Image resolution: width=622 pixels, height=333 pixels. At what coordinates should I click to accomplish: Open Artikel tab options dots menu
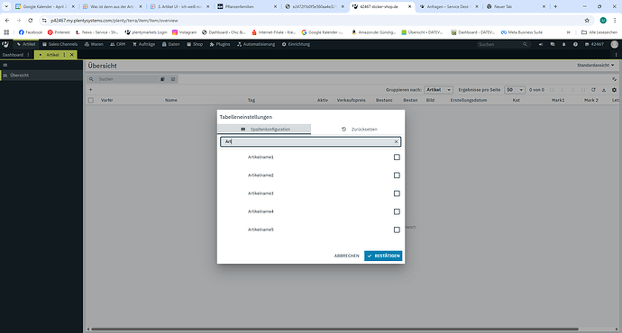pyautogui.click(x=64, y=55)
